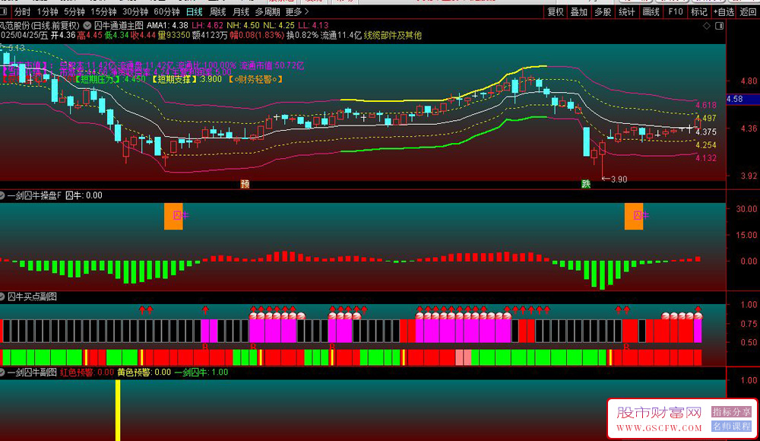Click the 标记 mark button
760x441 pixels.
(x=699, y=11)
